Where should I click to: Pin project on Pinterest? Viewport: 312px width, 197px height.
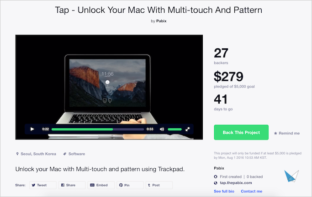[130, 185]
